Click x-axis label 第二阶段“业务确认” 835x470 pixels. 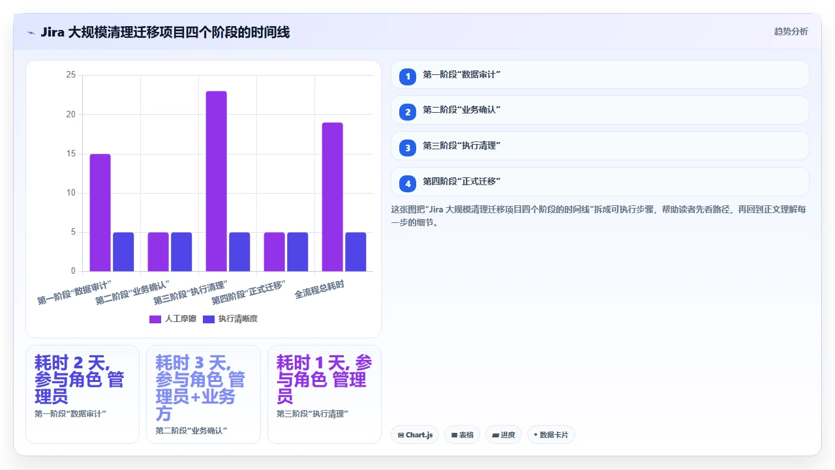click(x=133, y=293)
